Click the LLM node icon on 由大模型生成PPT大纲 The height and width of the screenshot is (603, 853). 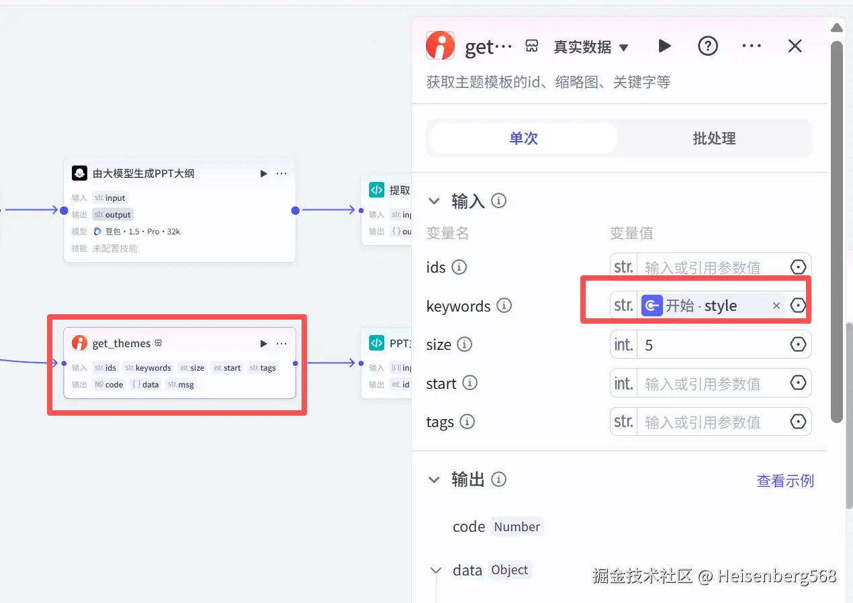(x=79, y=173)
